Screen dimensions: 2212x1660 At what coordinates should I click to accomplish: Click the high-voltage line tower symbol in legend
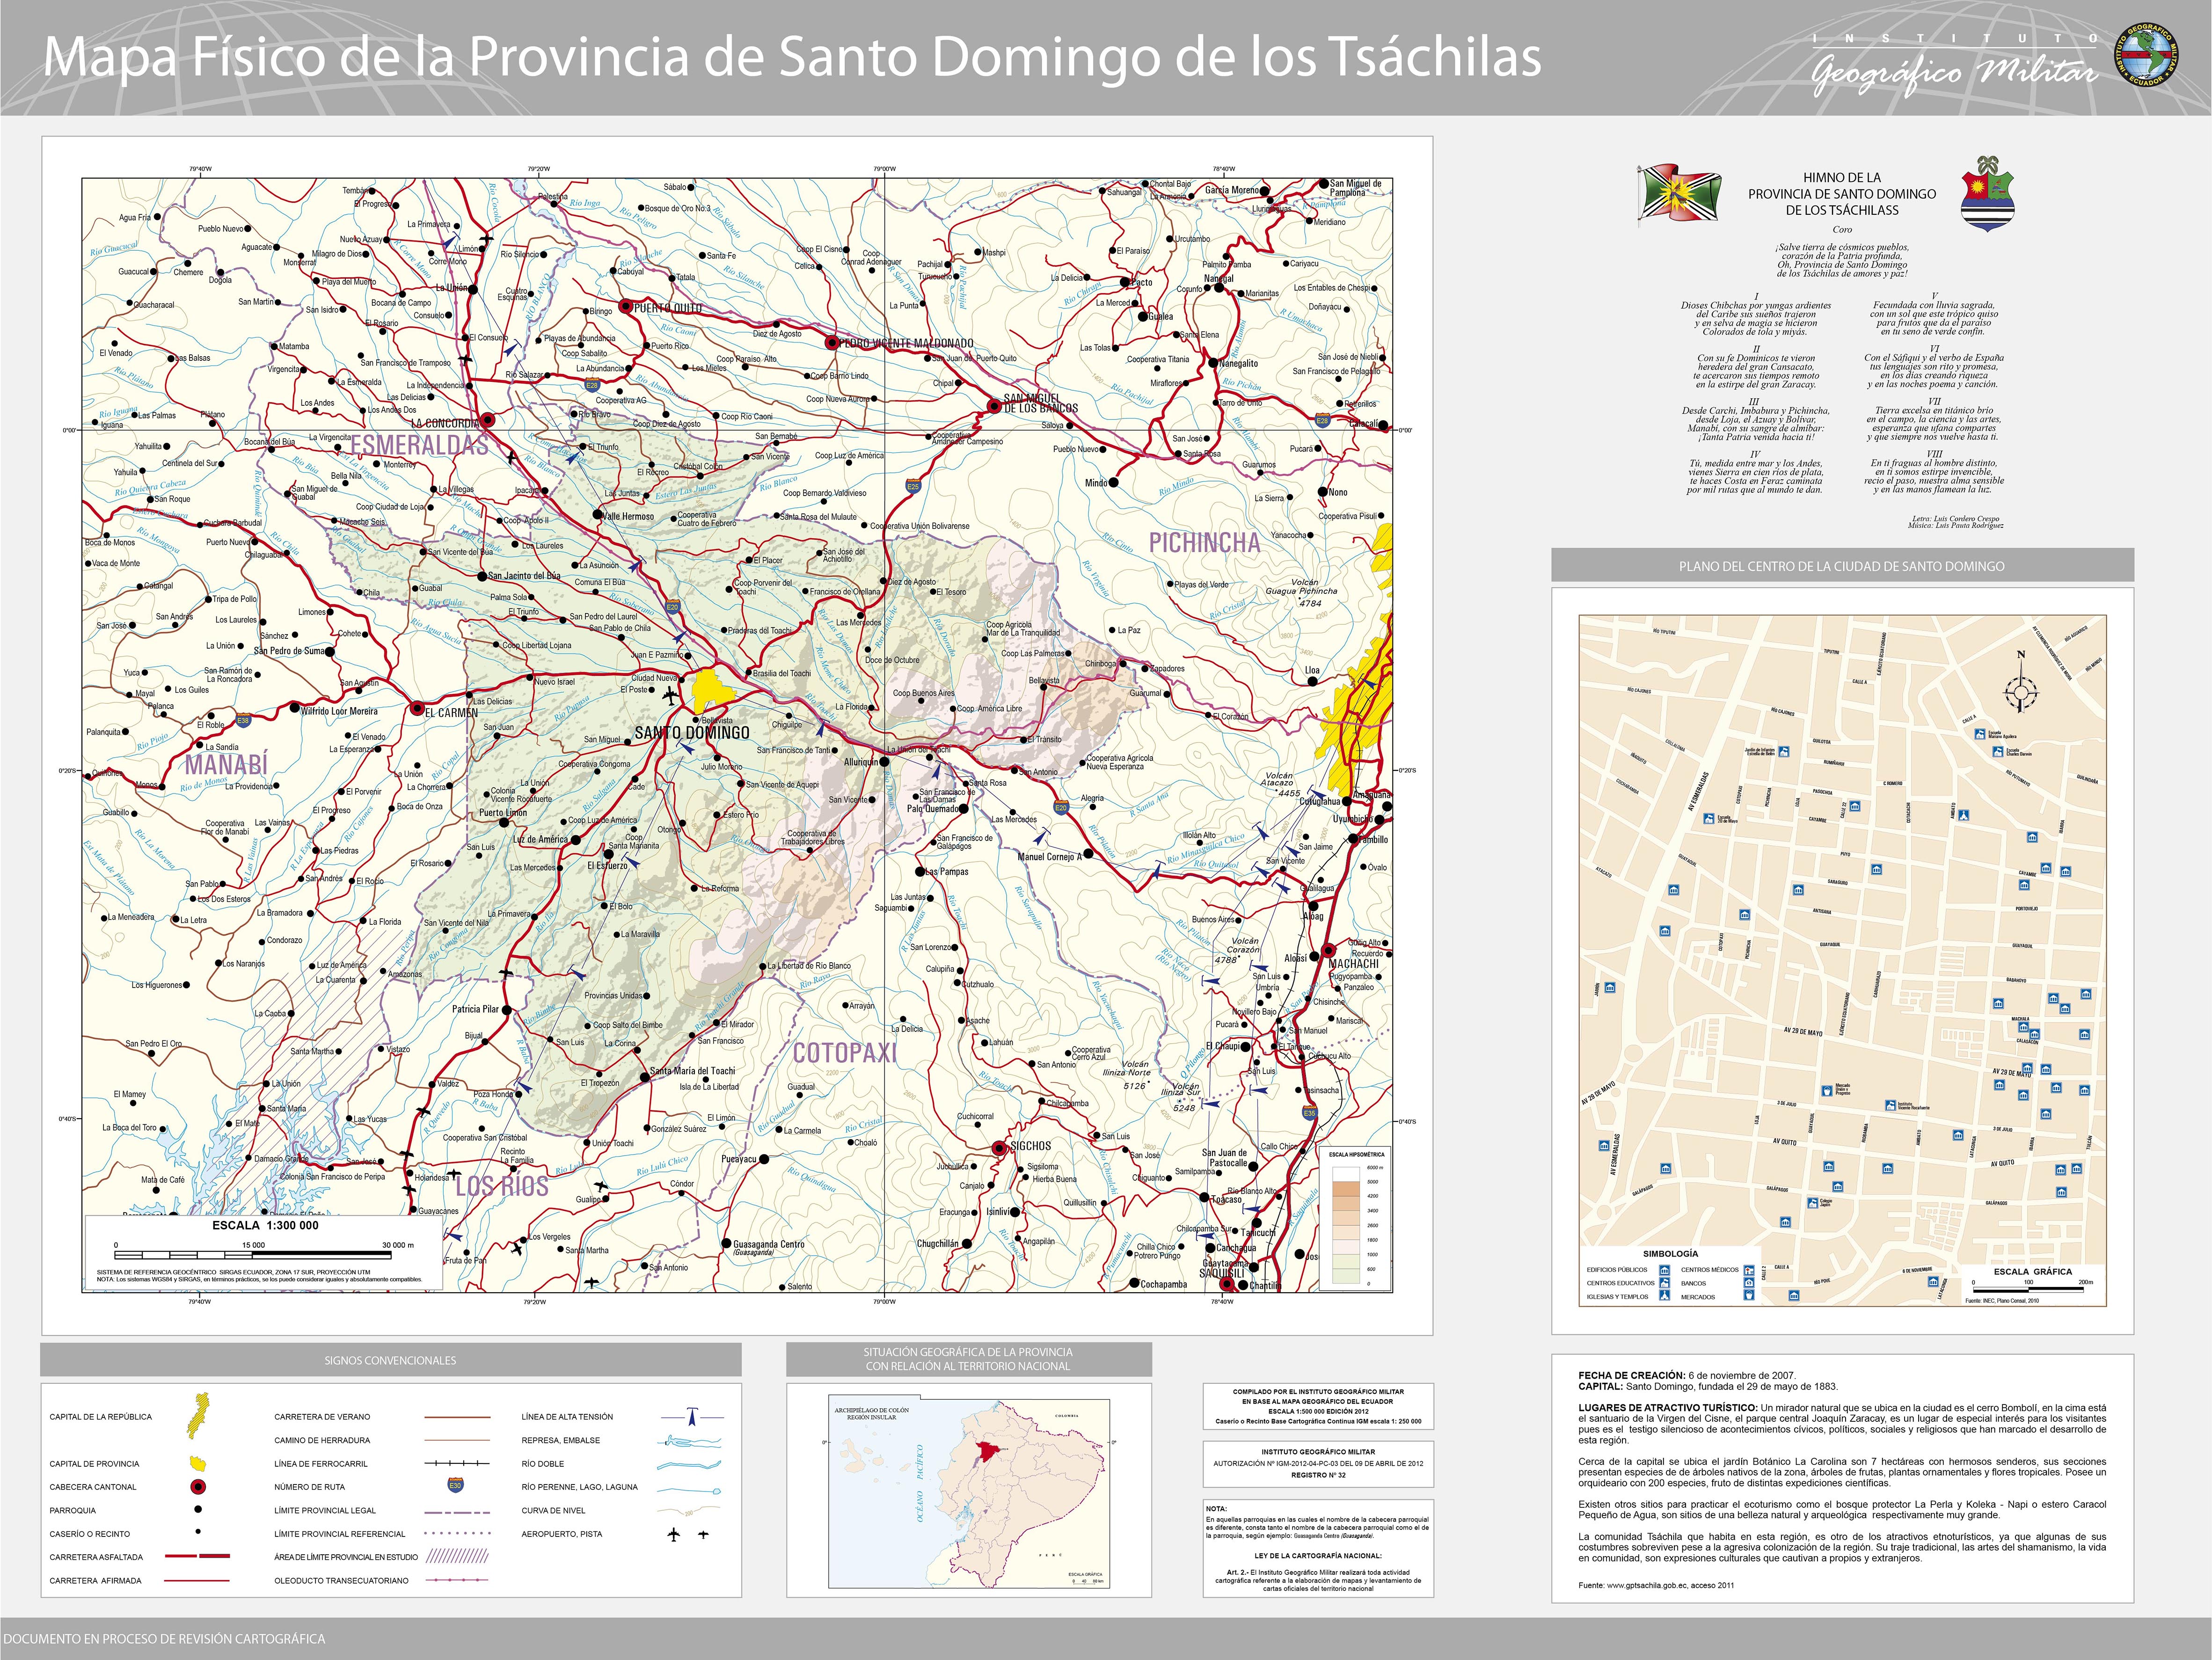(x=691, y=1416)
